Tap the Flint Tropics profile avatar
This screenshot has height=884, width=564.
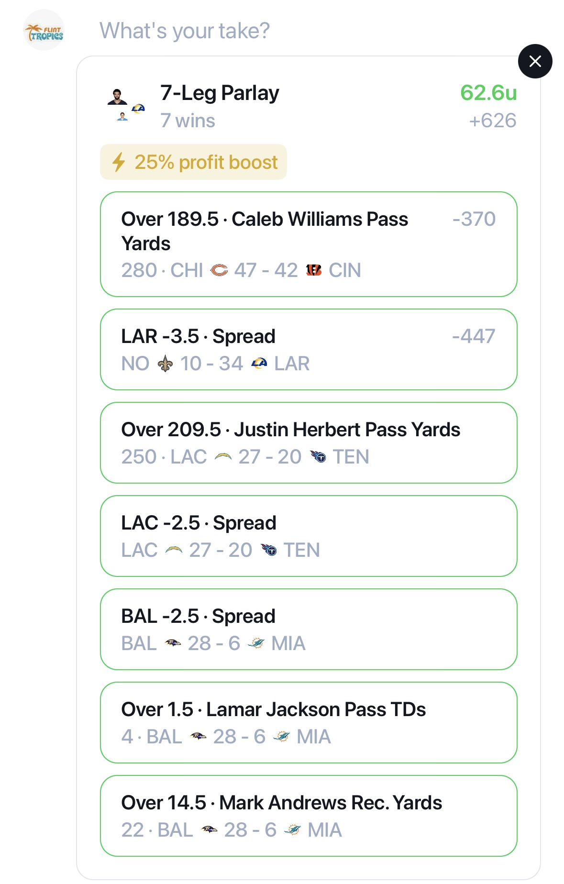click(44, 31)
